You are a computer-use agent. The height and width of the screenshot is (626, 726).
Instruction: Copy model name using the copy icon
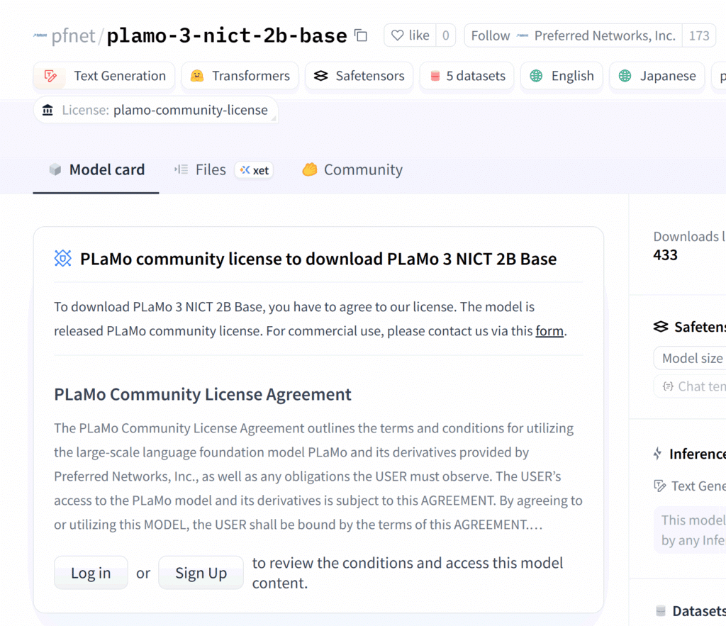361,35
